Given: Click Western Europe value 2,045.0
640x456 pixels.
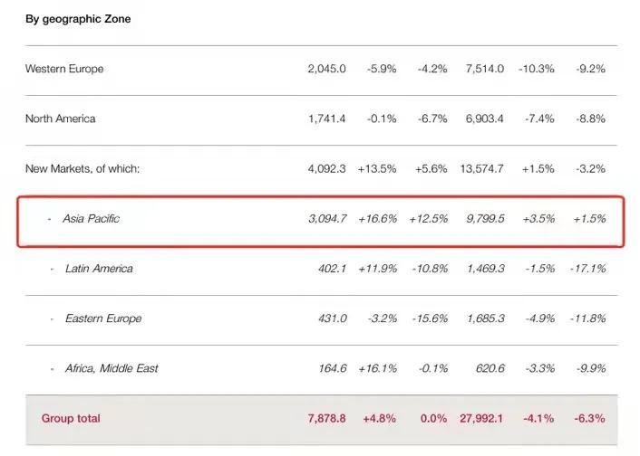Looking at the screenshot, I should tap(326, 69).
